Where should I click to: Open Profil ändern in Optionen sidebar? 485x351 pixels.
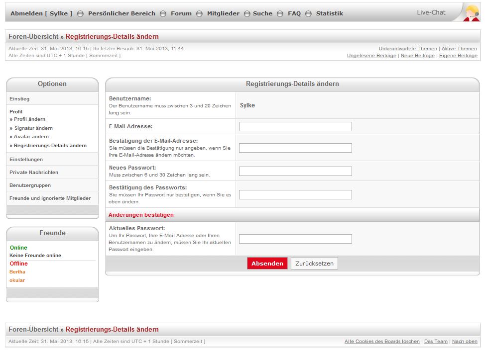[x=29, y=119]
